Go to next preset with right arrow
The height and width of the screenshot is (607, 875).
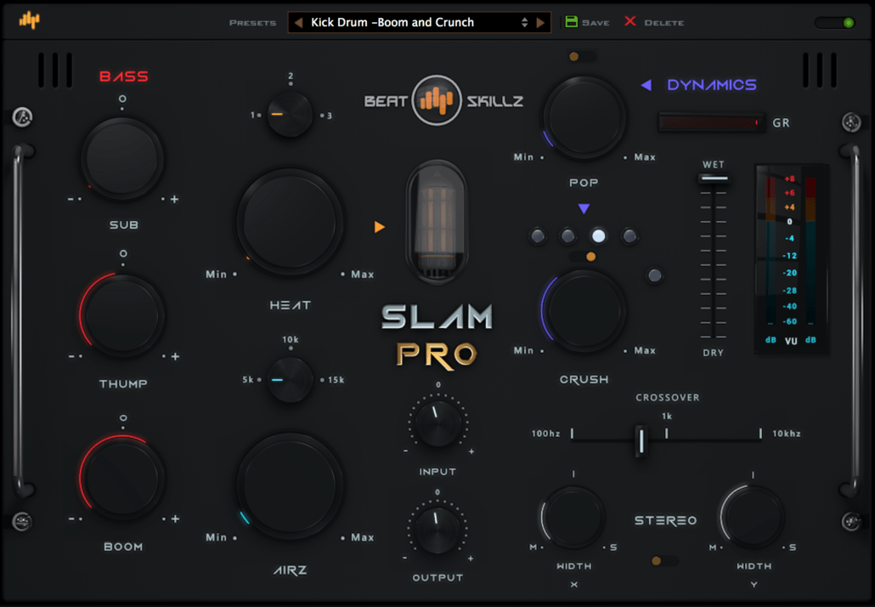540,22
